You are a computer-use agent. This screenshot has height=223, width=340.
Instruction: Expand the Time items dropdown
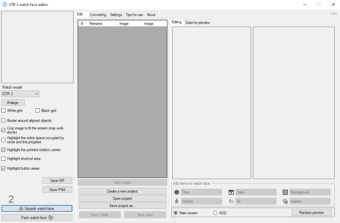[x=201, y=192]
